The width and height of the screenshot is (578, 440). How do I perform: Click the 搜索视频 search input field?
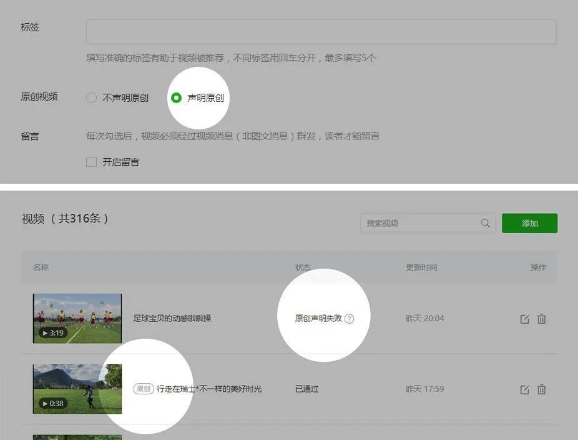[412, 222]
